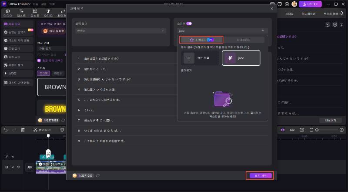Image resolution: width=348 pixels, height=192 pixels.
Task: Click the scissors Split tool in timeline toolbar
Action: (x=42, y=130)
